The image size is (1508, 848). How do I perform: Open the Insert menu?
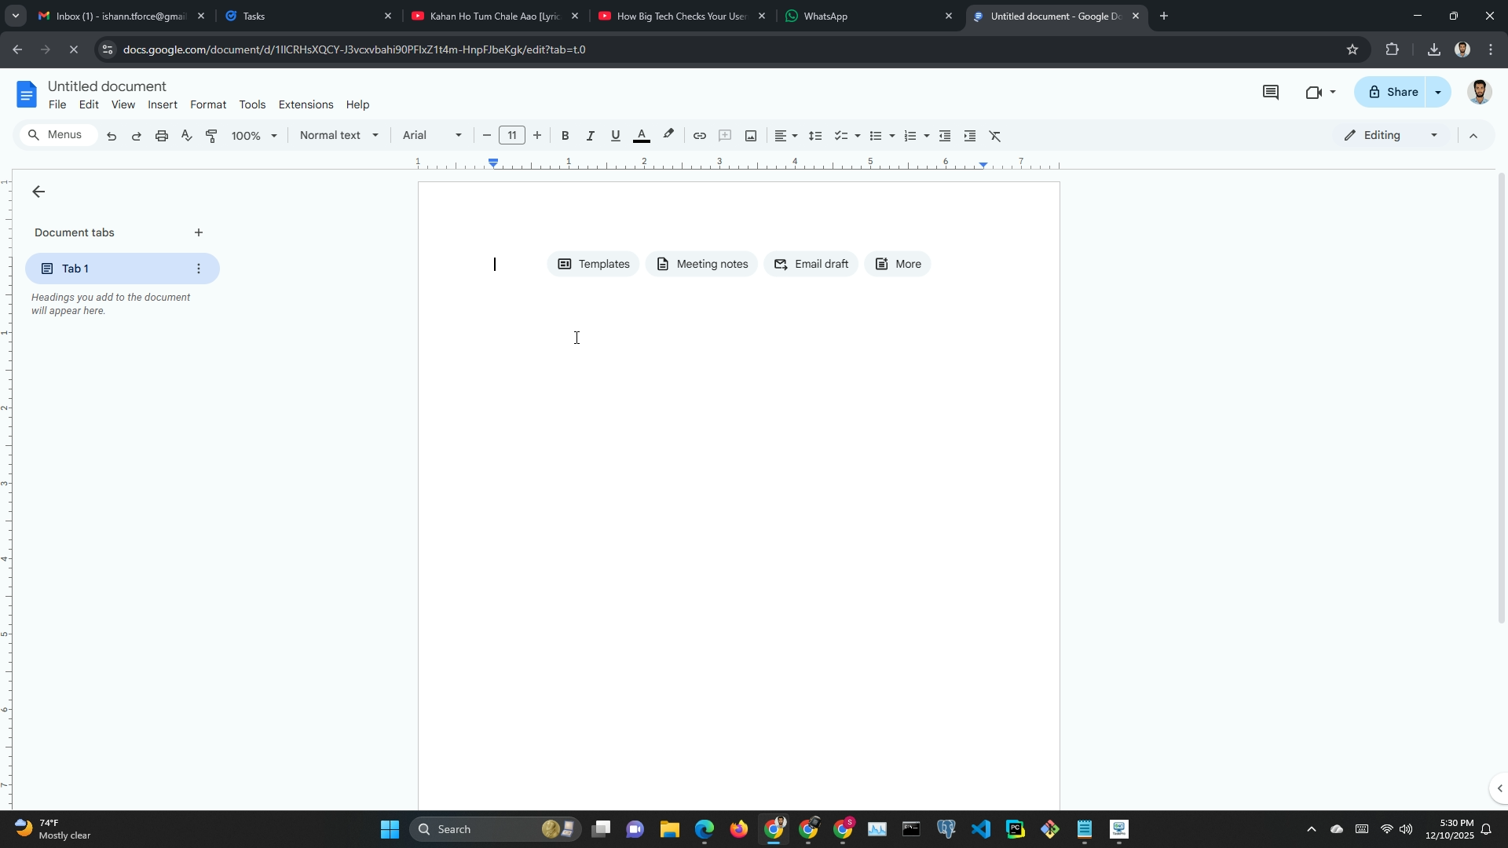[x=163, y=104]
